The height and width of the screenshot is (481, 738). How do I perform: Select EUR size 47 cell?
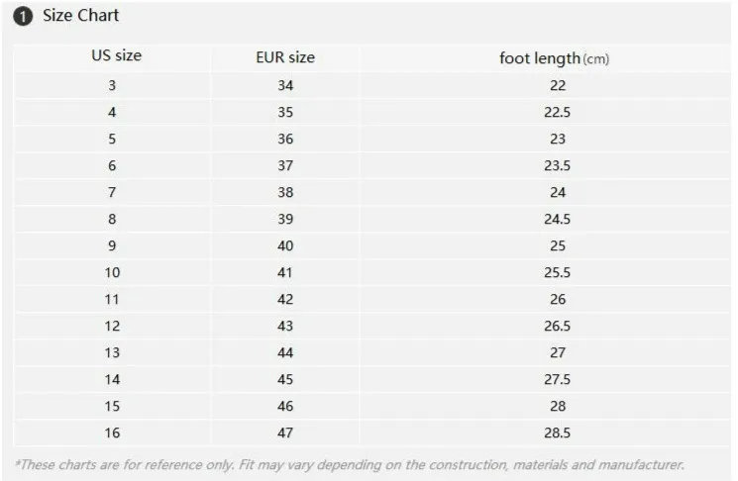285,433
